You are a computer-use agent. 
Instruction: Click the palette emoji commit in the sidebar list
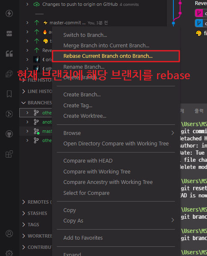45,41
